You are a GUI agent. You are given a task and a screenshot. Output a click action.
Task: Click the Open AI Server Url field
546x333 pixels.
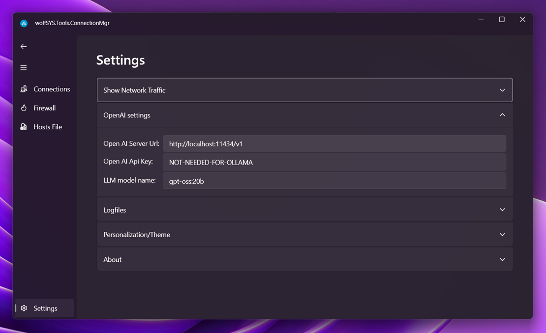tap(334, 143)
